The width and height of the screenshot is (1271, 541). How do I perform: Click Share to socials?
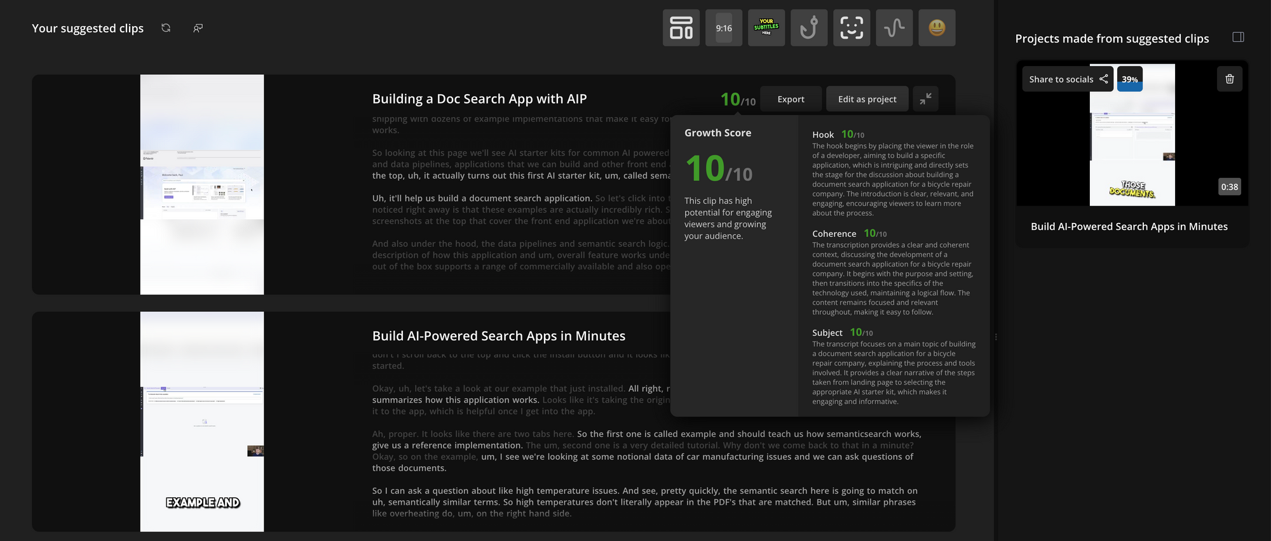1068,79
